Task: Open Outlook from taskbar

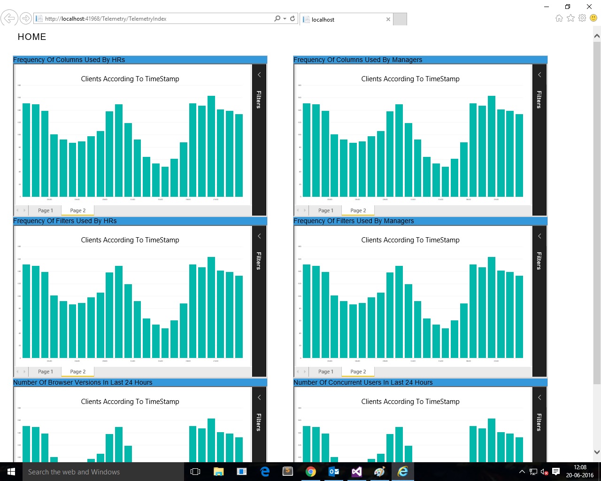Action: coord(334,472)
